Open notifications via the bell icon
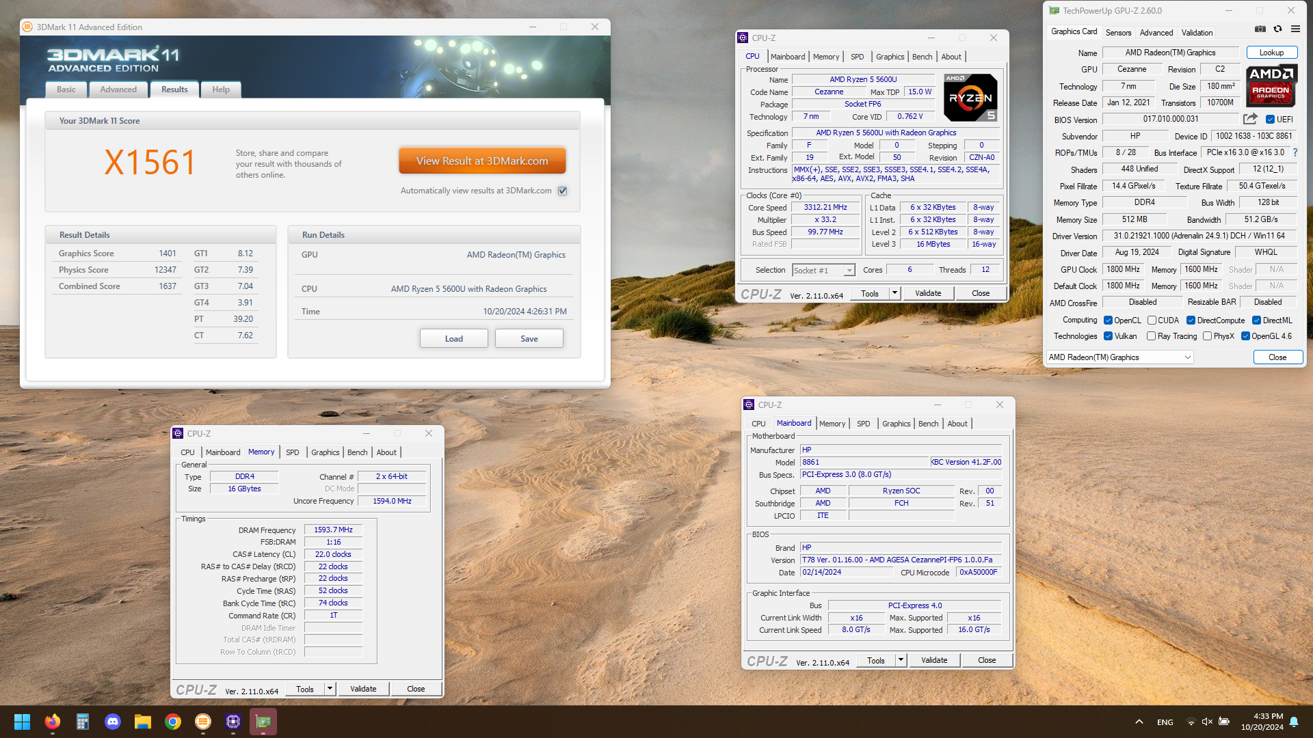This screenshot has height=738, width=1313. click(1294, 722)
